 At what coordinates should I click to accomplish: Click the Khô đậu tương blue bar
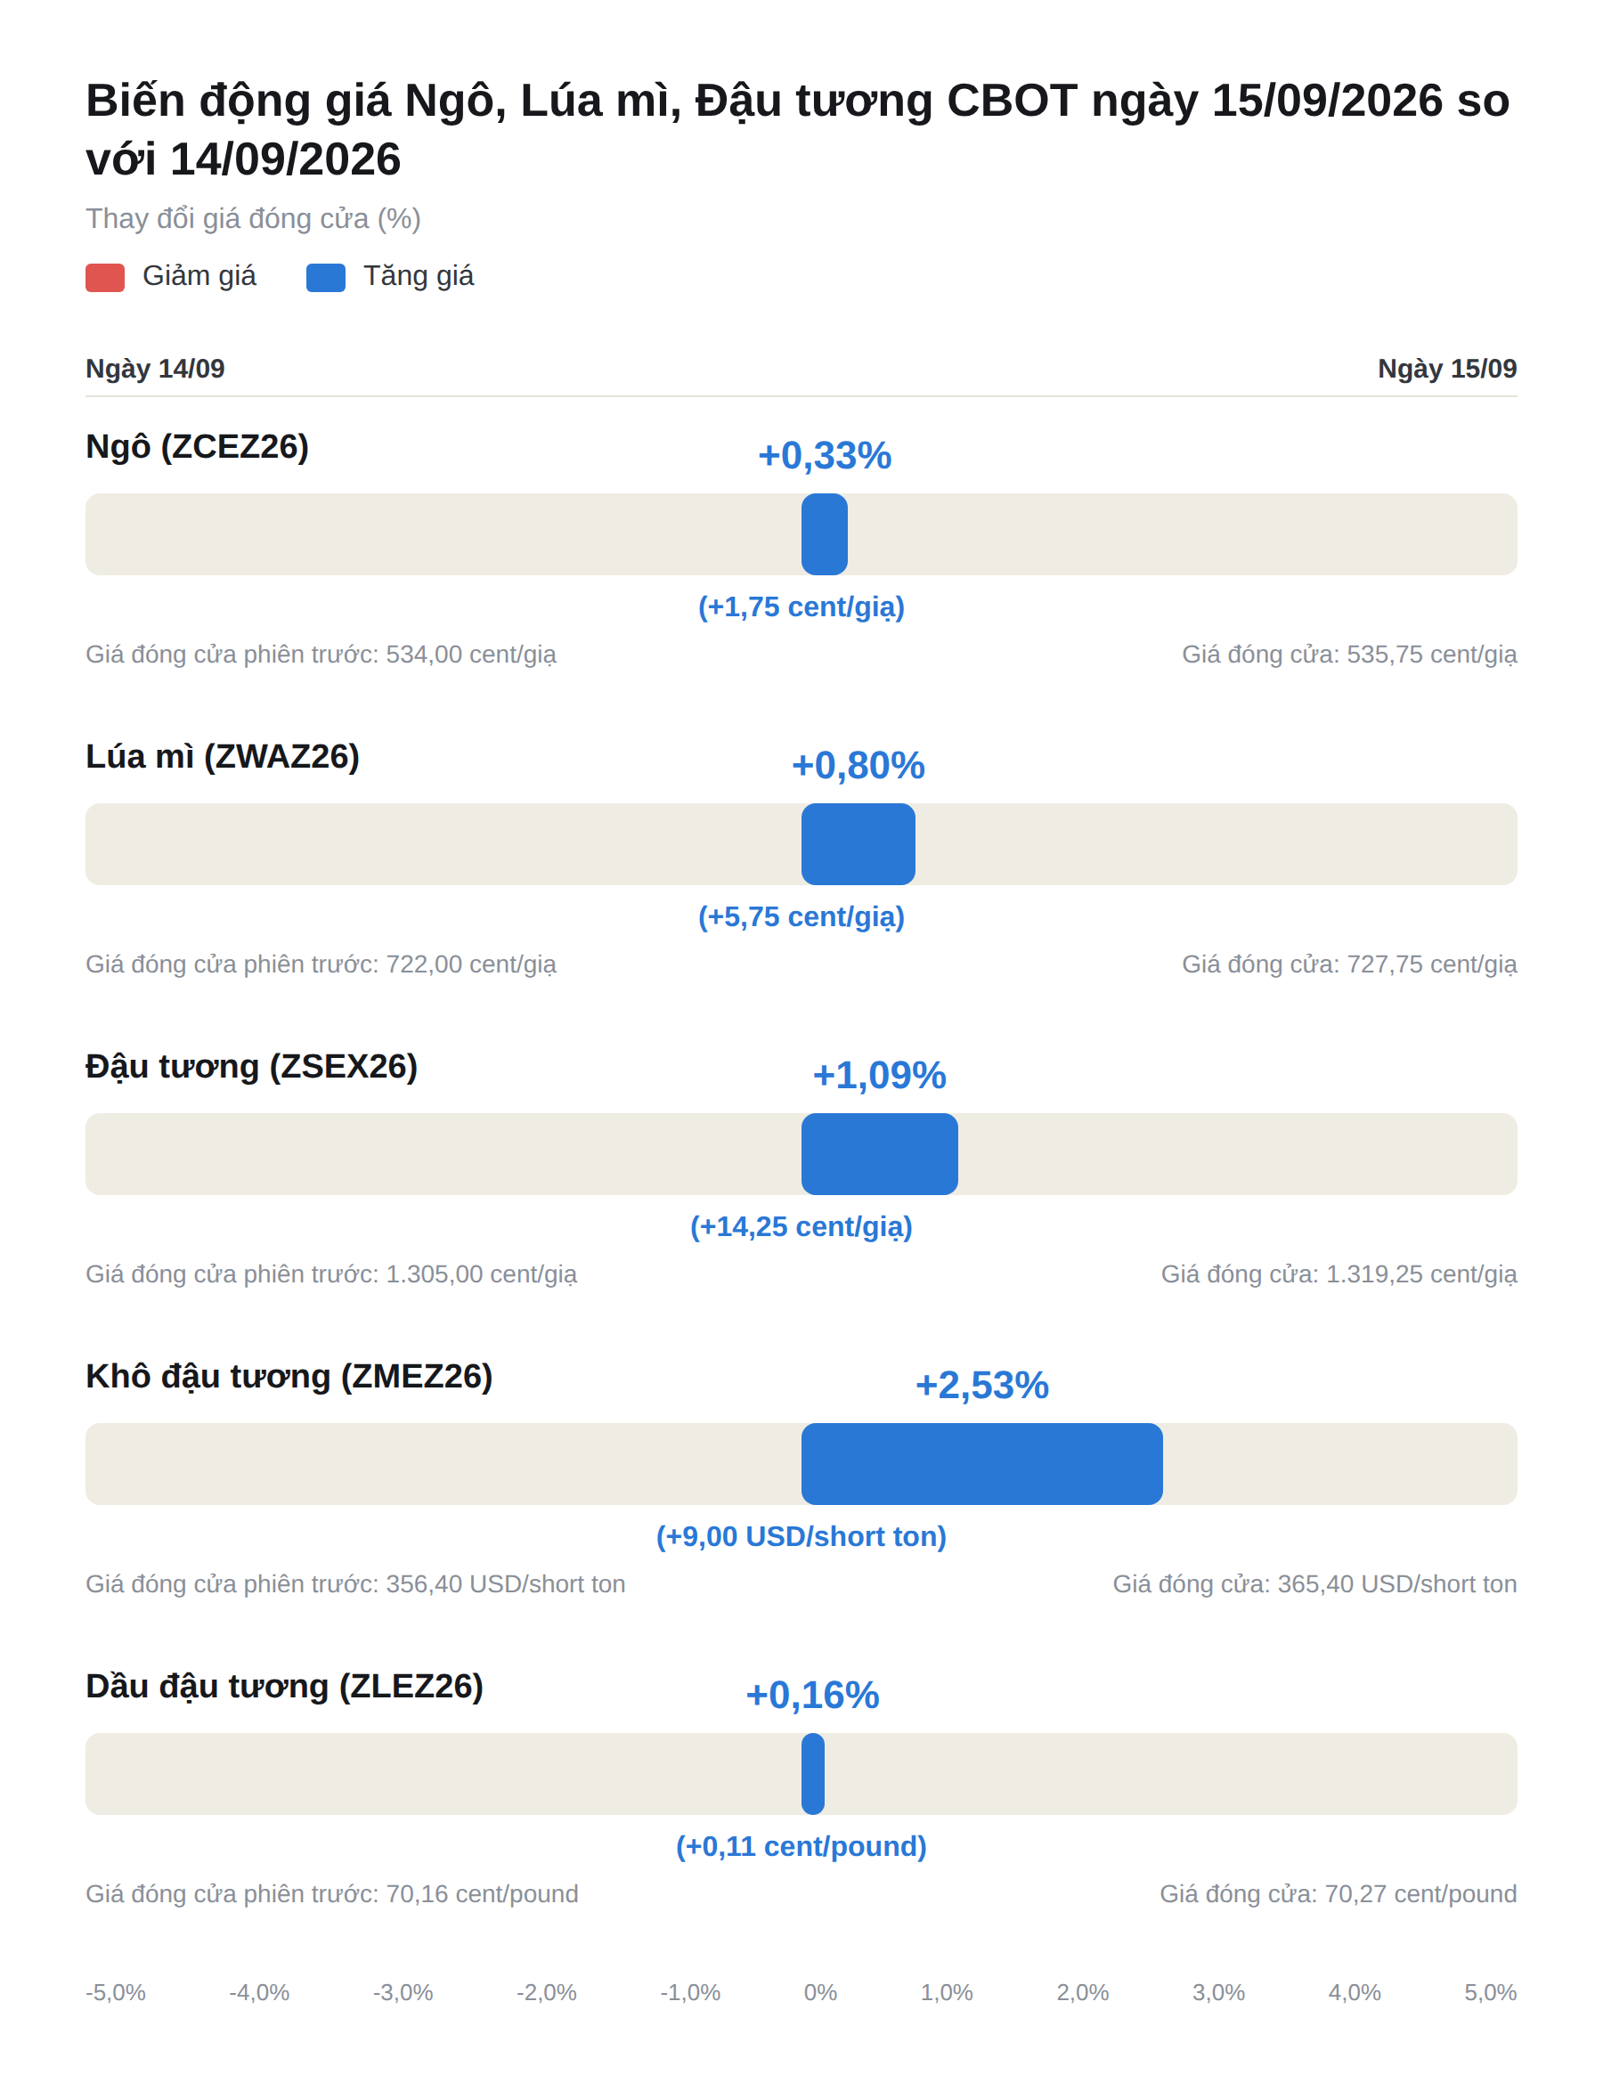981,1464
